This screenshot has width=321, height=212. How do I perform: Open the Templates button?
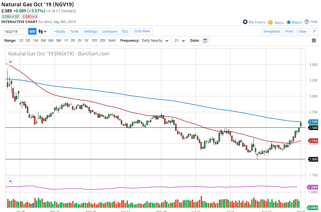pyautogui.click(x=272, y=31)
